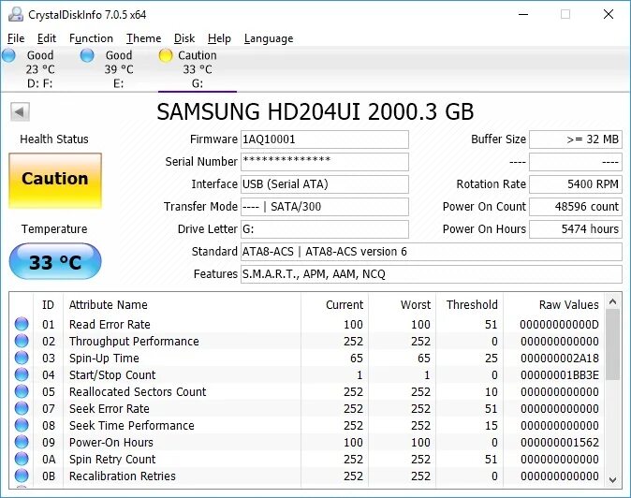
Task: Select the Spin Retry Count row
Action: tap(307, 460)
